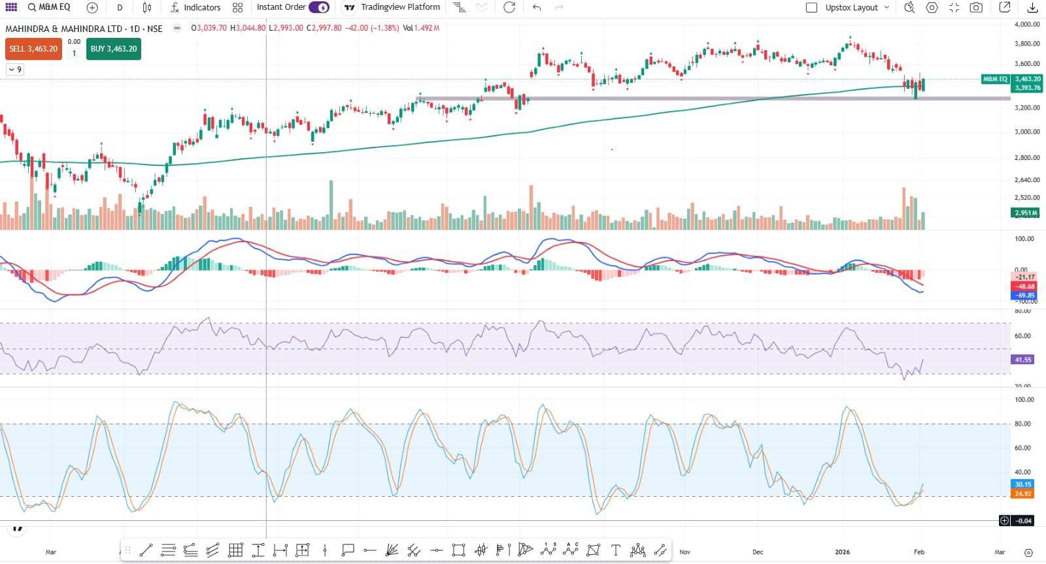
Task: Select the horizontal ray tool
Action: [369, 550]
